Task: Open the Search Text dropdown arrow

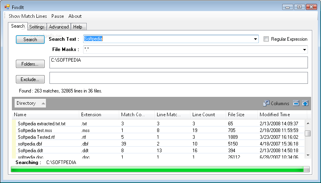Action: (255, 39)
